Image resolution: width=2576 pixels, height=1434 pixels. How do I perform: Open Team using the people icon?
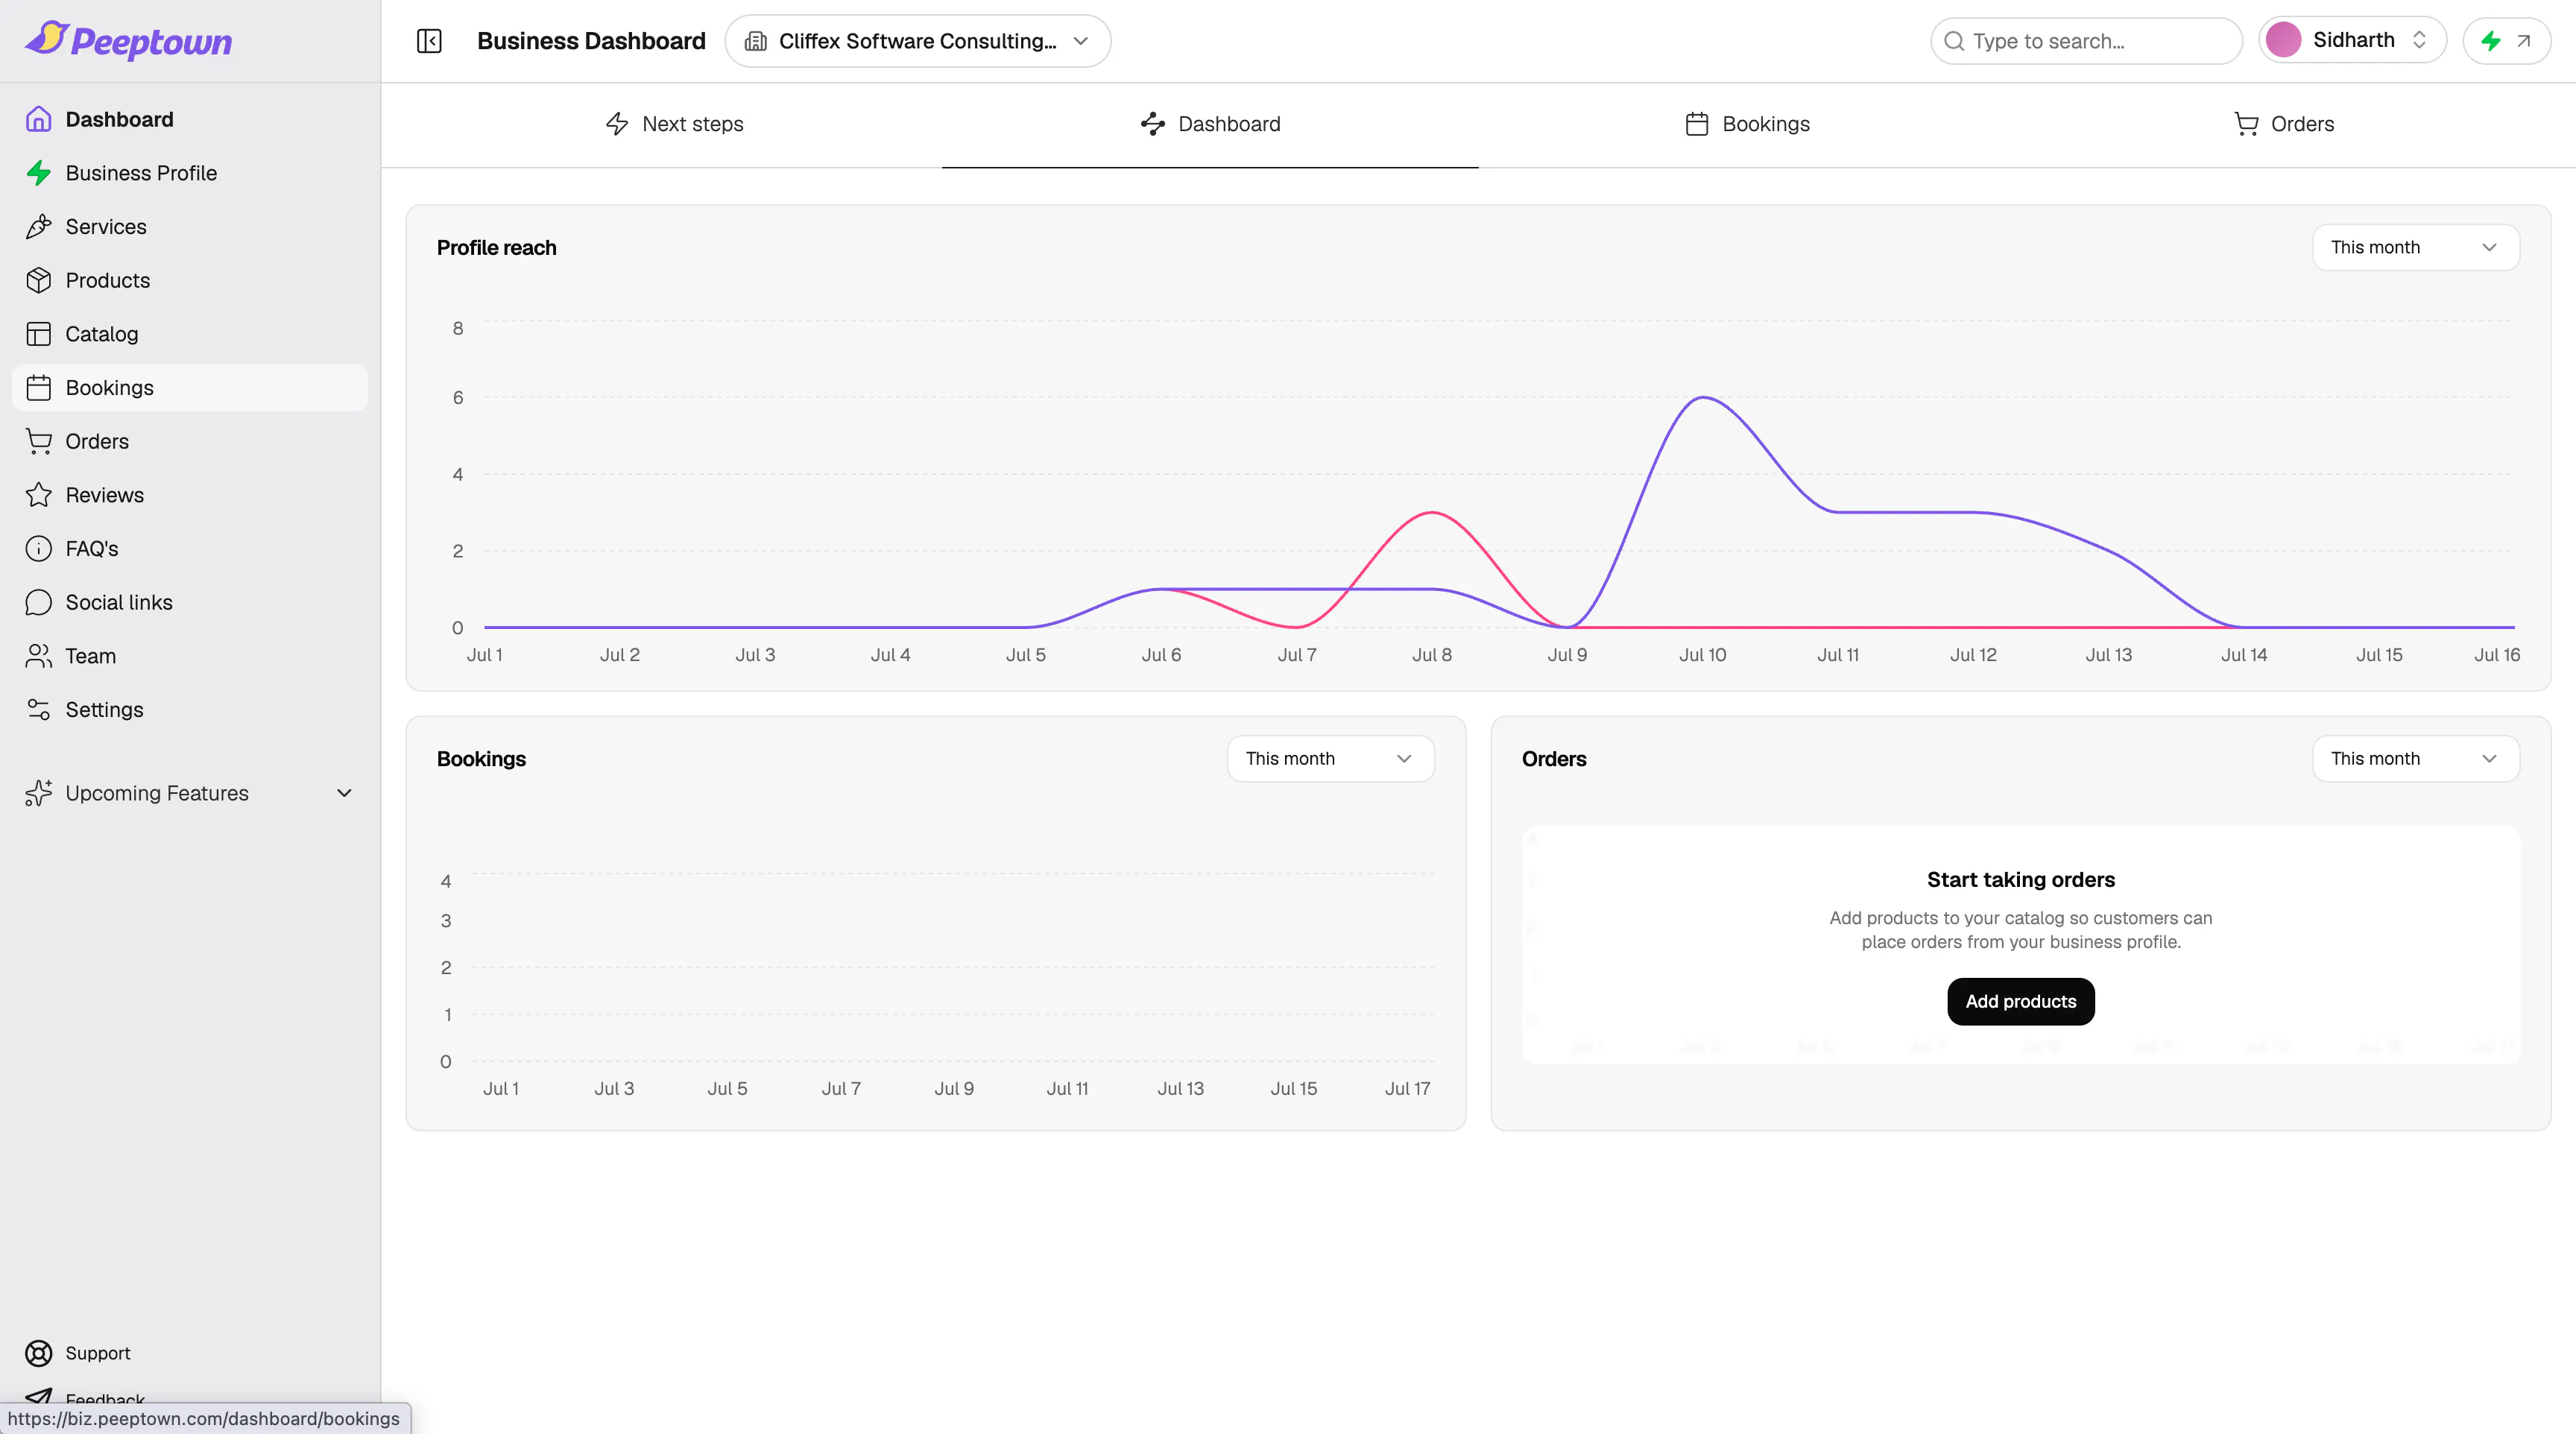(39, 656)
